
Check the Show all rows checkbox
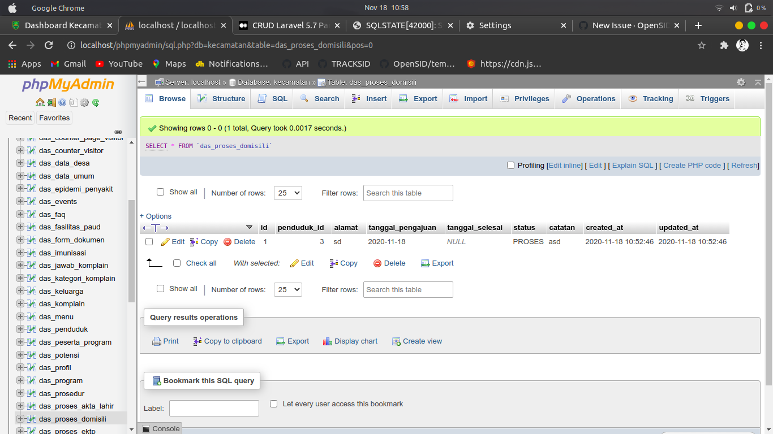[x=161, y=192]
